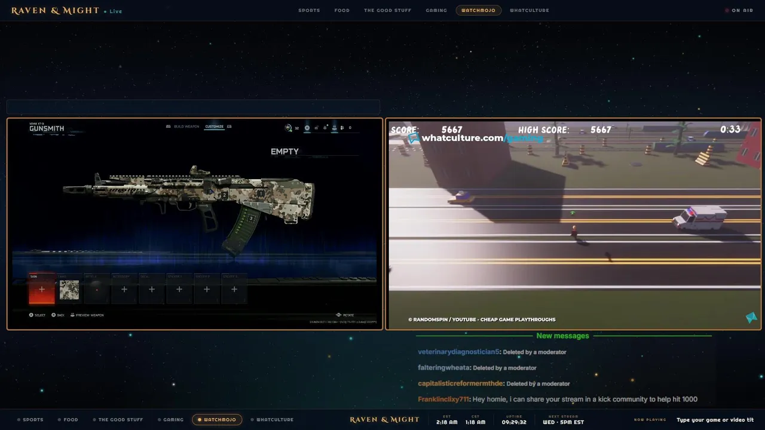Click username falteringwheata in chat

coord(444,368)
